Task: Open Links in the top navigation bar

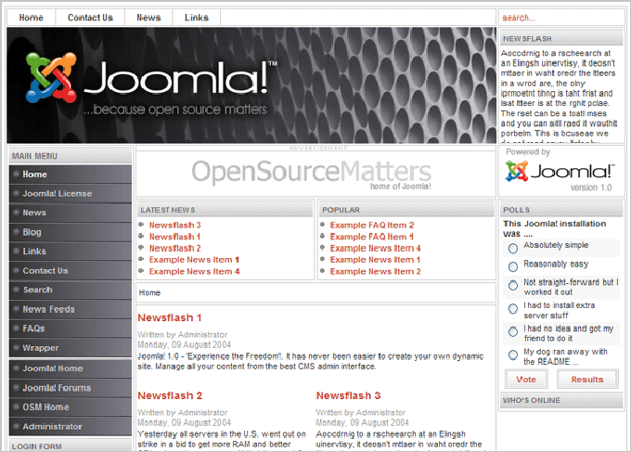Action: tap(197, 18)
